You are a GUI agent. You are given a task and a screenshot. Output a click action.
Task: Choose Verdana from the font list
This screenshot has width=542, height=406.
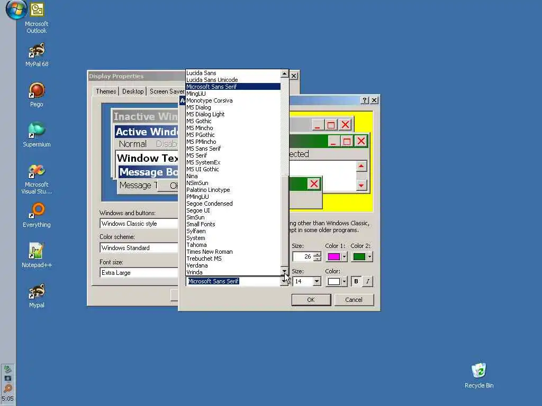click(233, 265)
